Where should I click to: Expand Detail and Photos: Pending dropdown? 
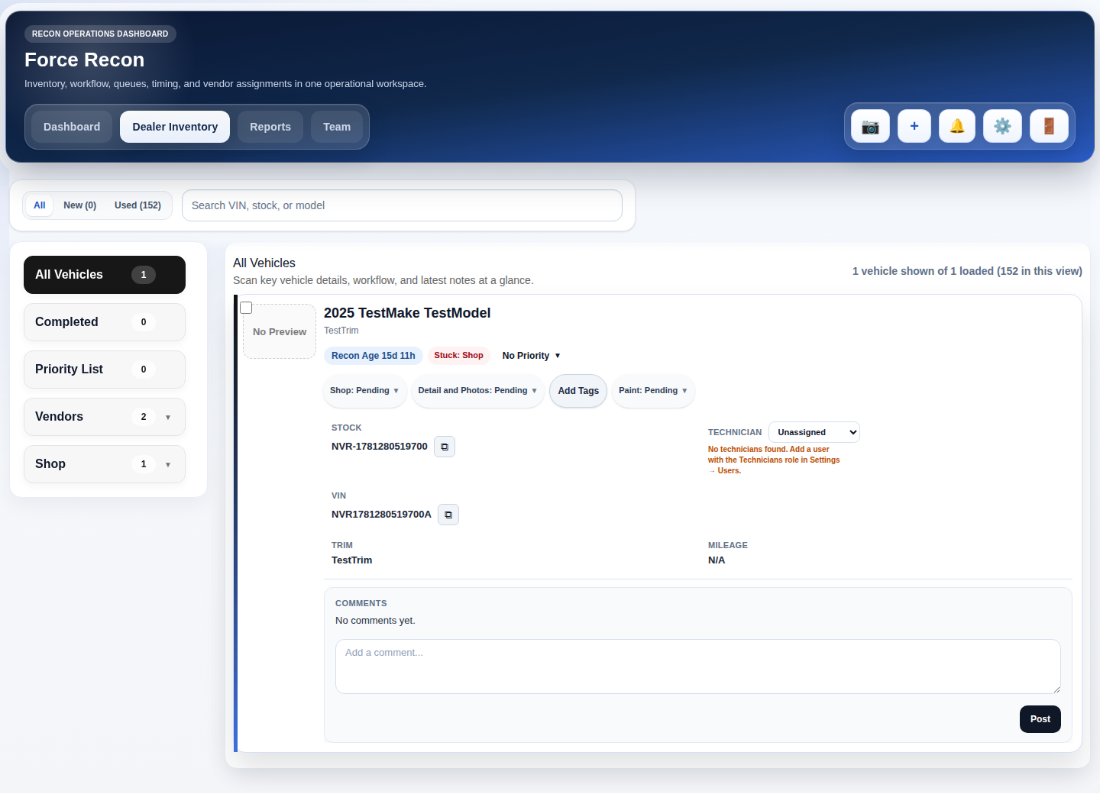(x=477, y=390)
